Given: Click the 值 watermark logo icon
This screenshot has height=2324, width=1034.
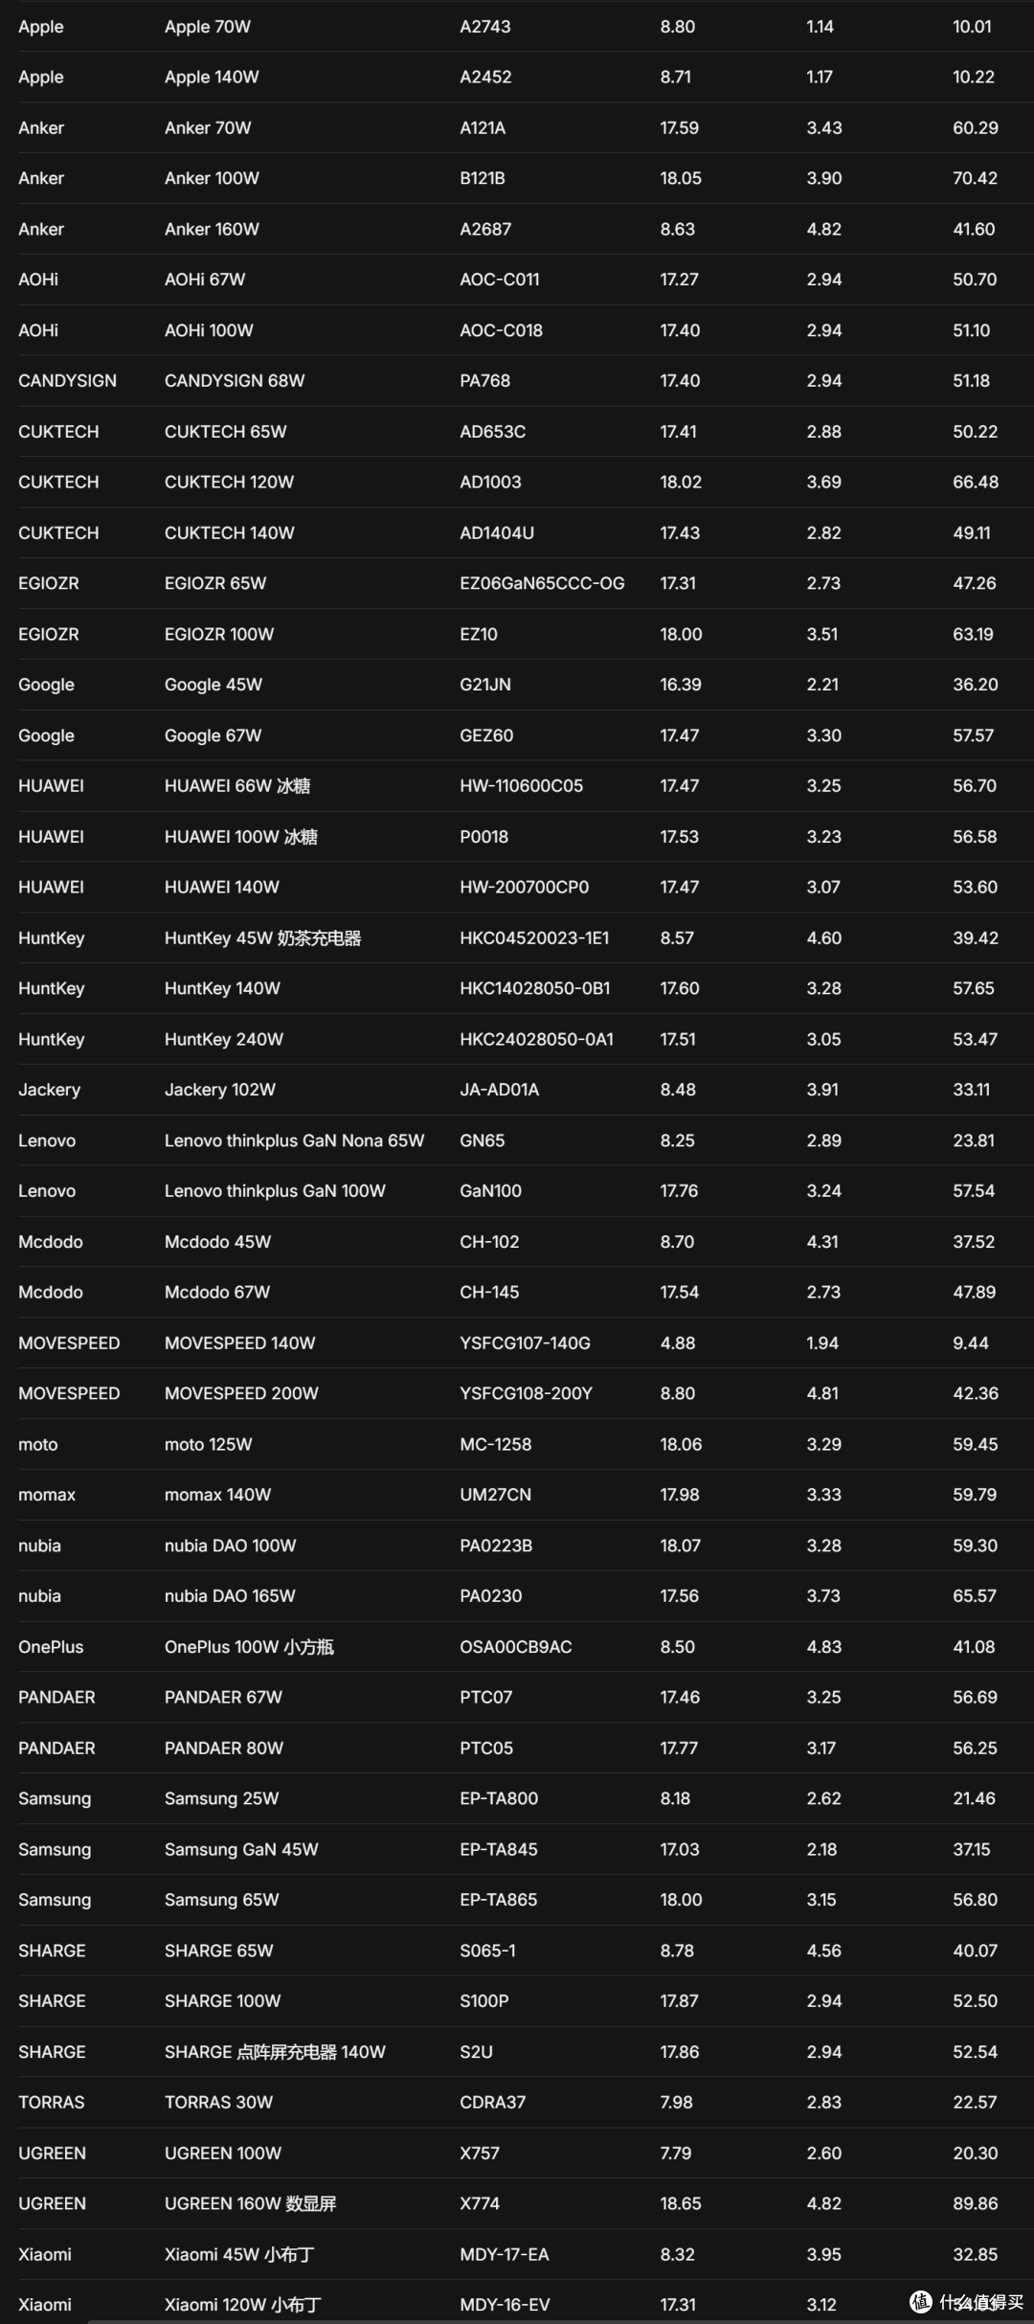Looking at the screenshot, I should point(920,2301).
